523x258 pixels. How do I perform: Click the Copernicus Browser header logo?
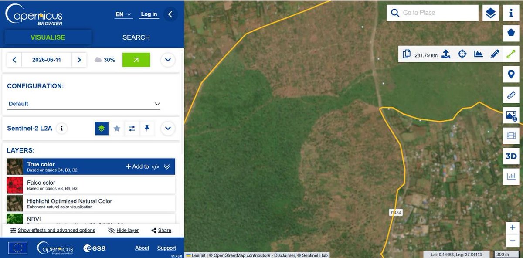click(34, 14)
